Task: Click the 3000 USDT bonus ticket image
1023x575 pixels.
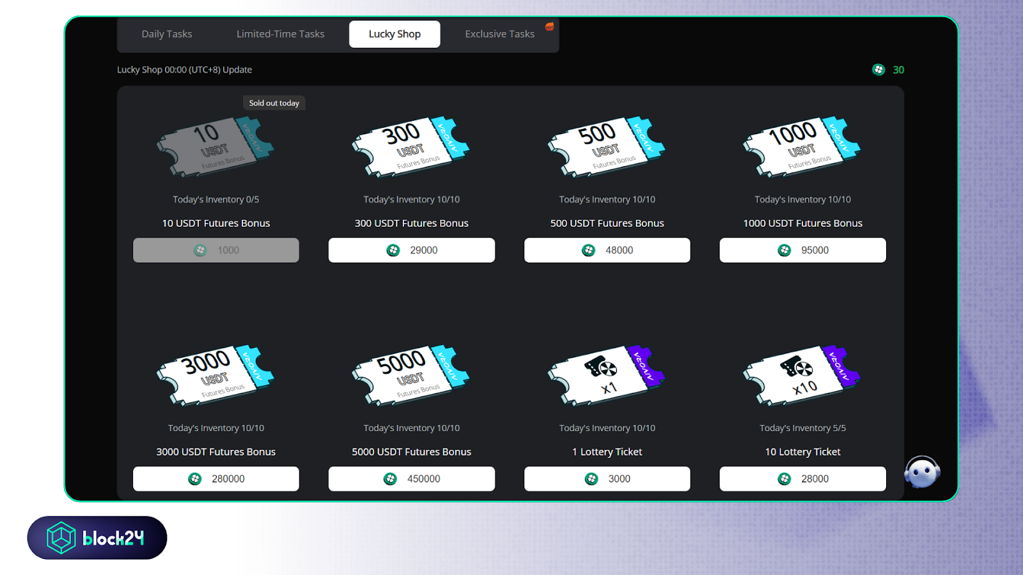Action: pos(215,376)
